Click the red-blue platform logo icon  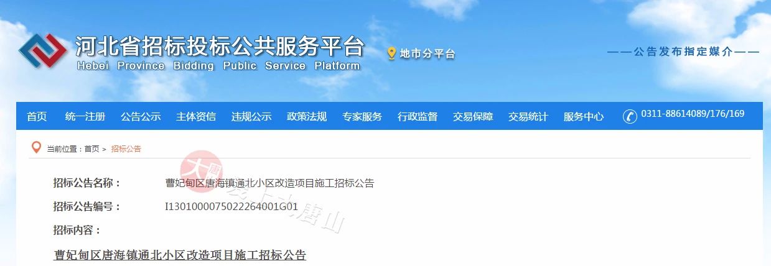pos(43,50)
